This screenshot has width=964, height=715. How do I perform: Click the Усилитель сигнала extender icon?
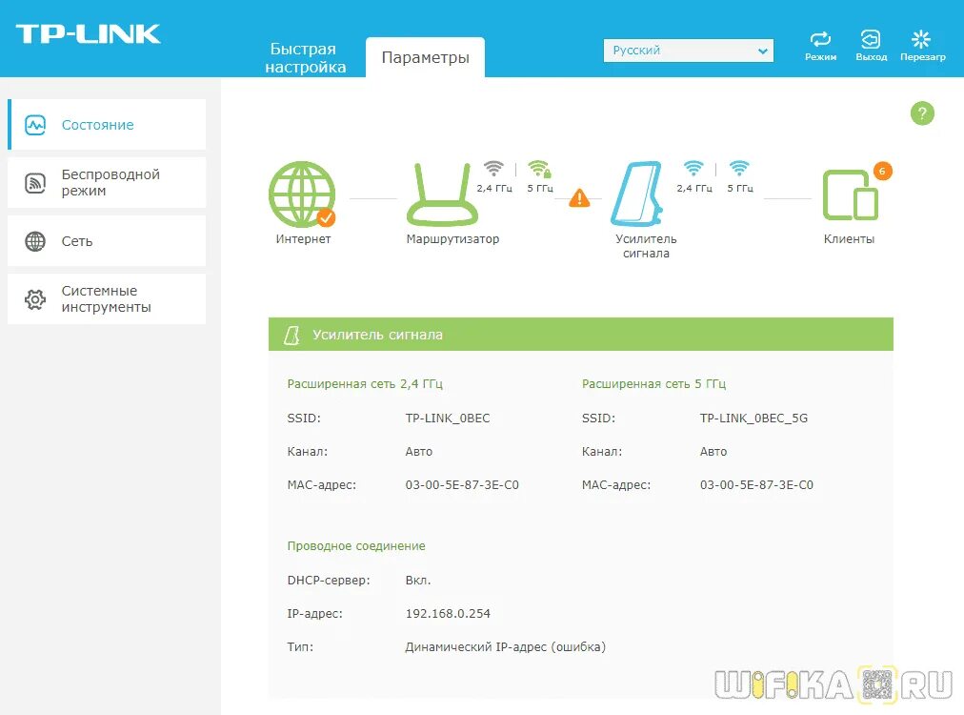637,194
